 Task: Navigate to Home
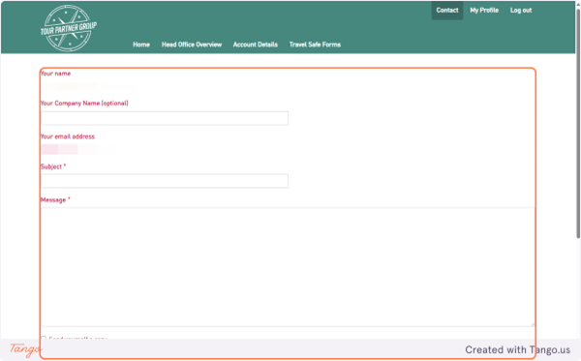(x=141, y=45)
